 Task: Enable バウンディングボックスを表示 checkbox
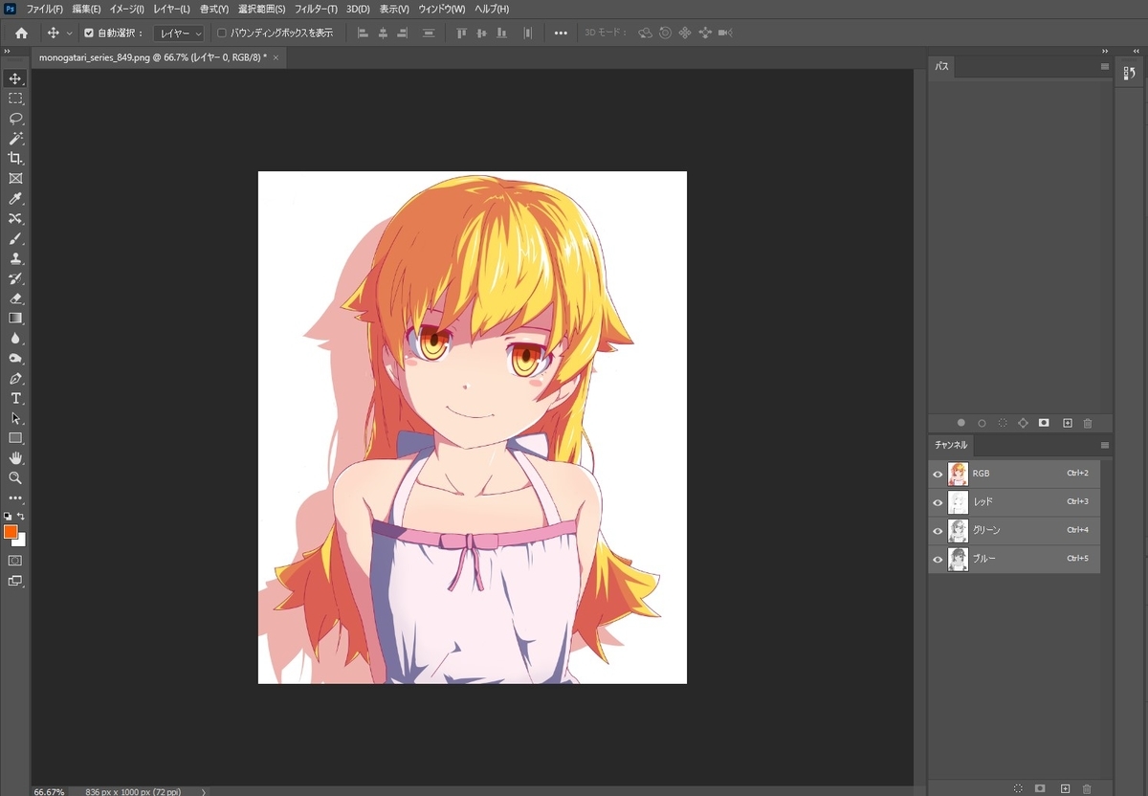pyautogui.click(x=222, y=33)
